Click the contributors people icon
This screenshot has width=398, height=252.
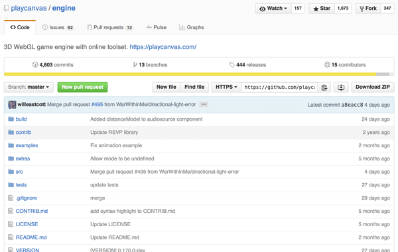(x=327, y=65)
